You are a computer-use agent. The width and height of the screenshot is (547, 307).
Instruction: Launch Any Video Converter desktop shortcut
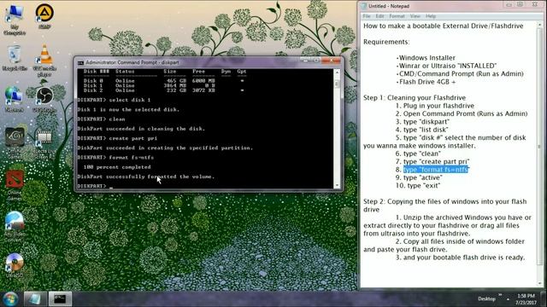15,227
